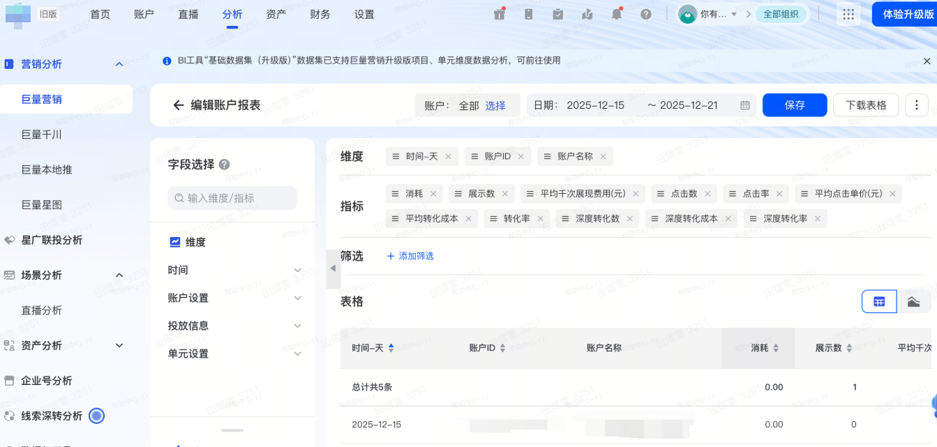
Task: Expand the 资产分析 sidebar section
Action: [x=119, y=346]
